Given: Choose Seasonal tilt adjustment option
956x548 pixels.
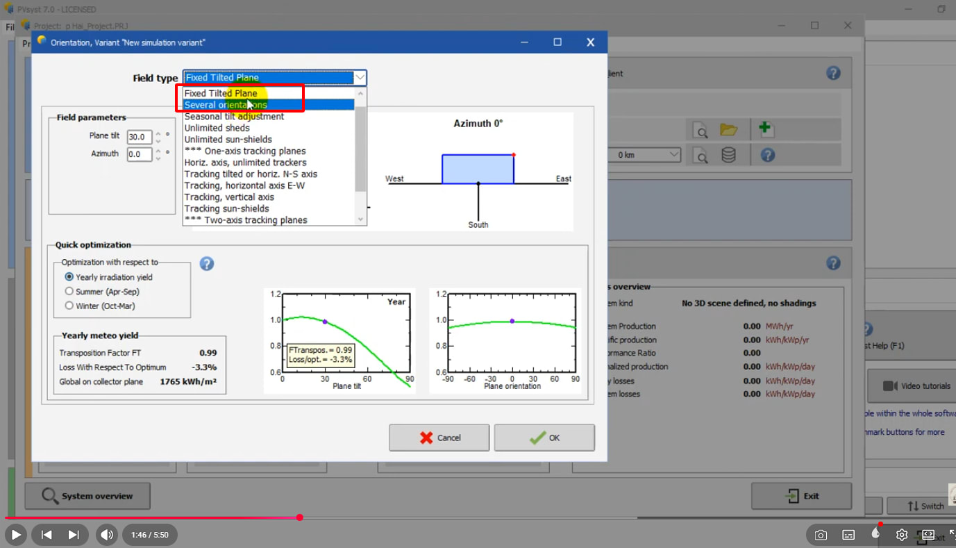Looking at the screenshot, I should [x=269, y=117].
